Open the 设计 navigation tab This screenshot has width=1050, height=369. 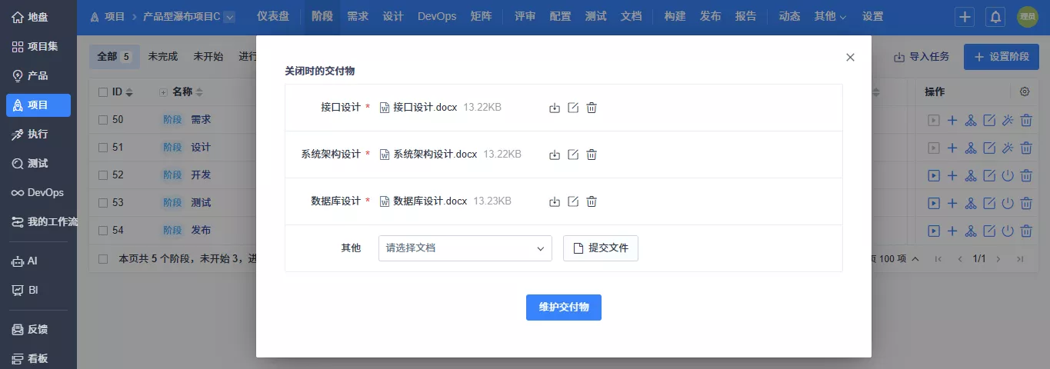393,17
